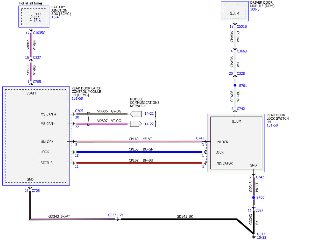Select the C327 label at pin 16
311x240 pixels.
[37, 57]
